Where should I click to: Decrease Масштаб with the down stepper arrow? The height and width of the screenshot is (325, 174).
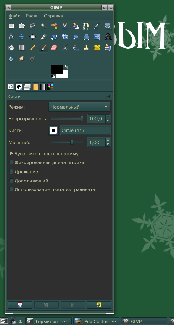(x=108, y=144)
